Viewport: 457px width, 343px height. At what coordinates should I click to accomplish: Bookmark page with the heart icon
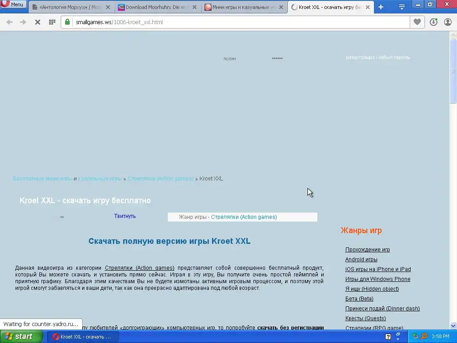click(417, 22)
